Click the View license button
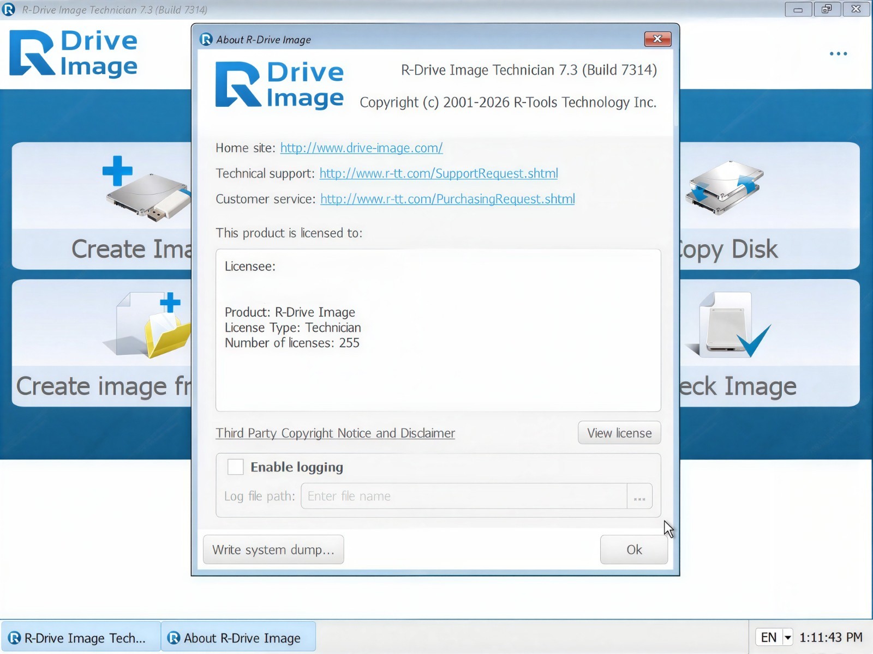 [x=619, y=433]
